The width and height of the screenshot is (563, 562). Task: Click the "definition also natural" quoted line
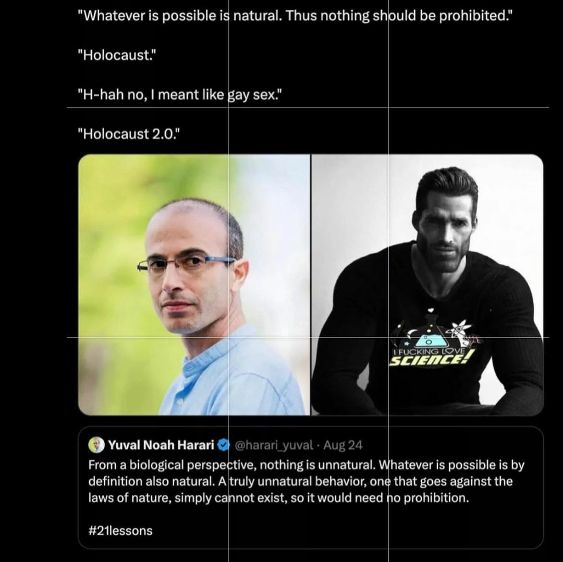coord(301,481)
